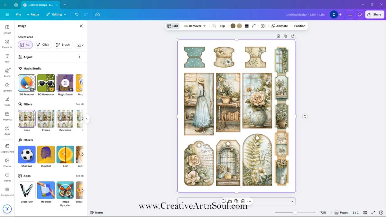The width and height of the screenshot is (386, 217).
Task: Open the corner rounding icon
Action: pyautogui.click(x=254, y=26)
